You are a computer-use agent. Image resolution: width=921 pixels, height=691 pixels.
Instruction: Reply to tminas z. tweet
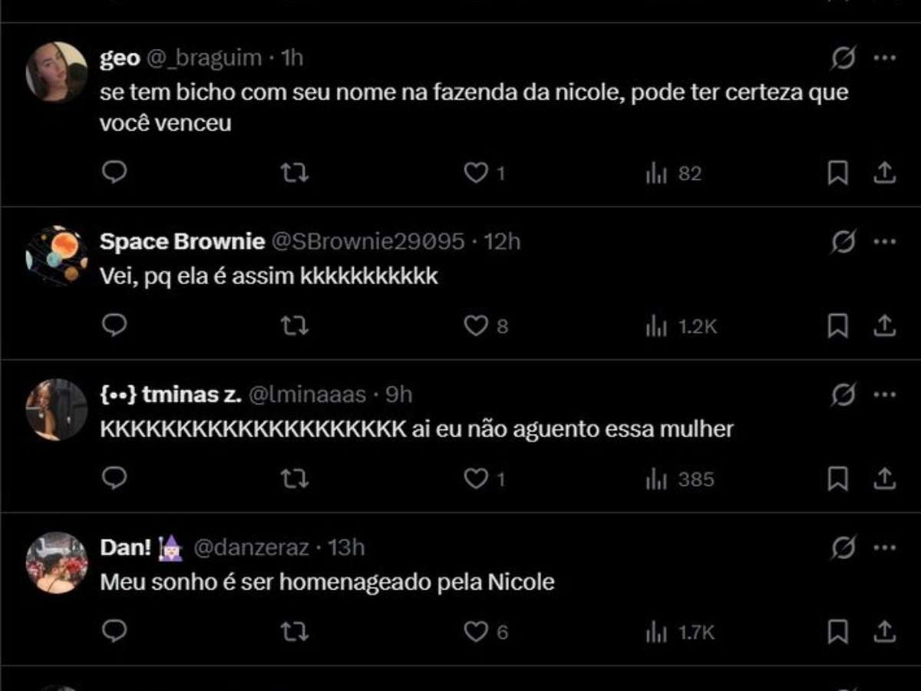(x=114, y=479)
